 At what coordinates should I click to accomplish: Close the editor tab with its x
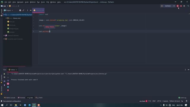coord(43,10)
